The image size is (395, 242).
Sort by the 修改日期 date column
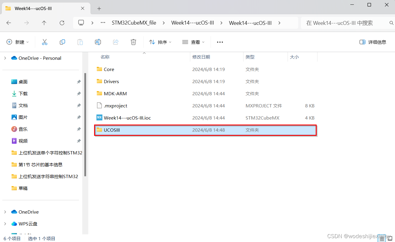tap(201, 57)
